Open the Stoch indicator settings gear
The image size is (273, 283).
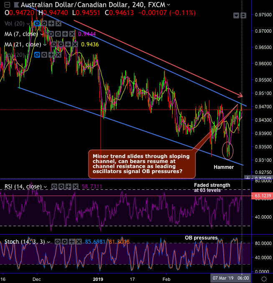click(x=65, y=242)
